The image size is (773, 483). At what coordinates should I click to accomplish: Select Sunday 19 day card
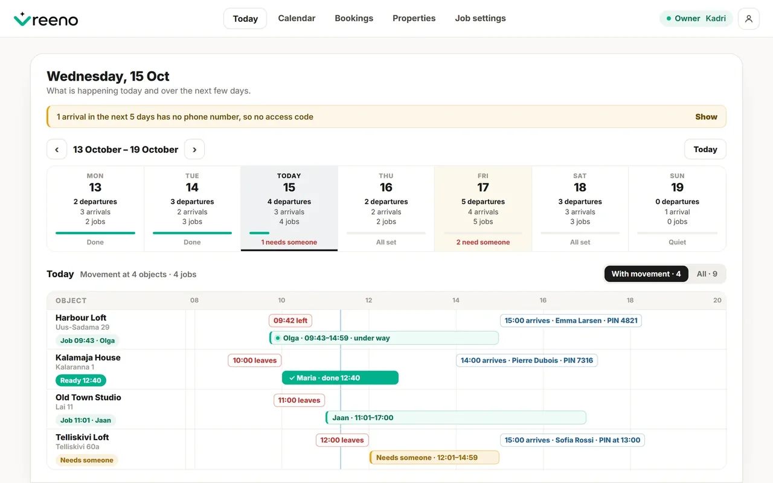(x=677, y=209)
